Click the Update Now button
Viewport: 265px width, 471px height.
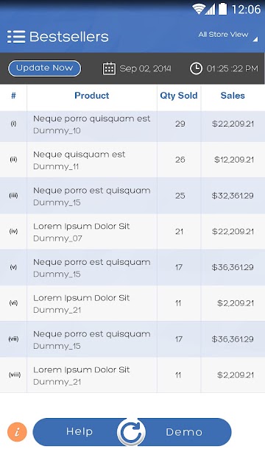coord(44,68)
